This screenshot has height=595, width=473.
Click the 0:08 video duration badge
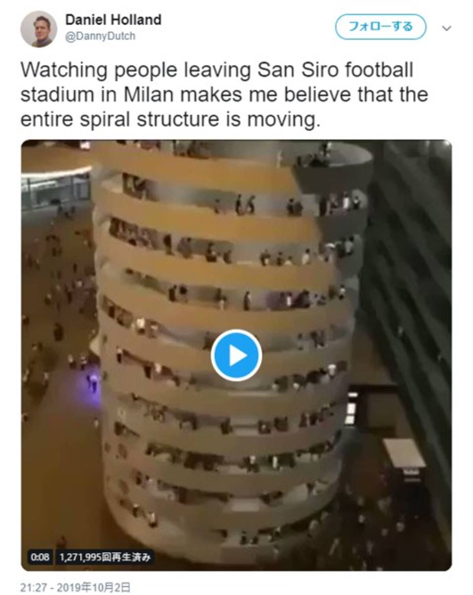40,557
